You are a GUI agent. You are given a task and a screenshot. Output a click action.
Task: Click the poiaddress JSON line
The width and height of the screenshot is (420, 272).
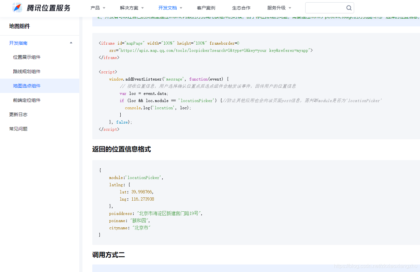tap(156, 214)
